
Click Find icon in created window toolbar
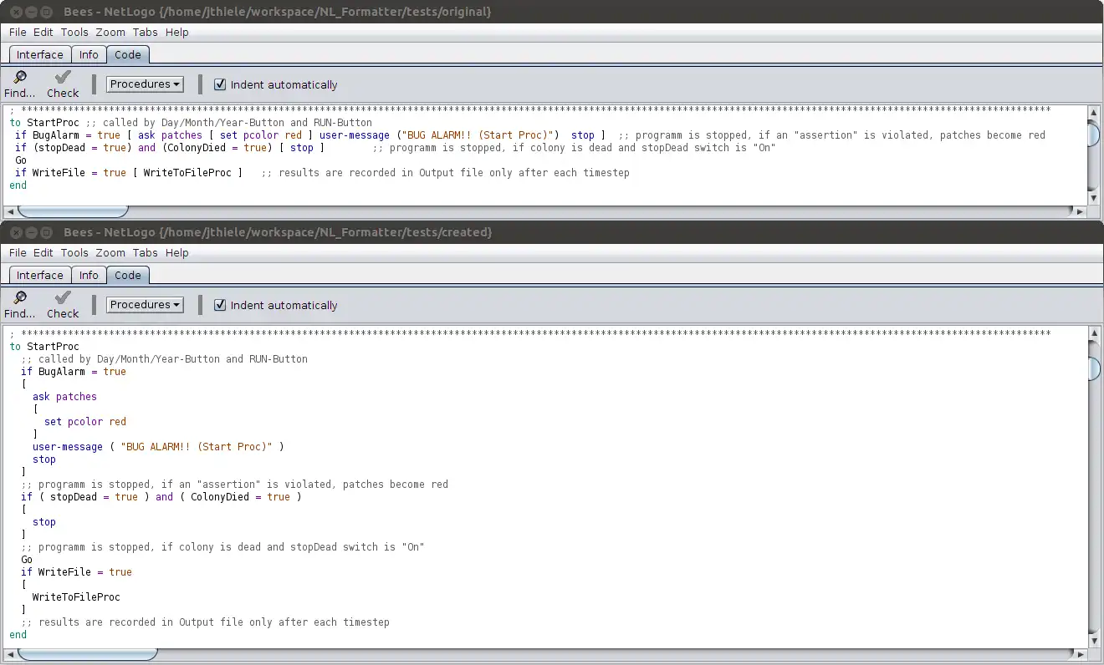pos(20,304)
